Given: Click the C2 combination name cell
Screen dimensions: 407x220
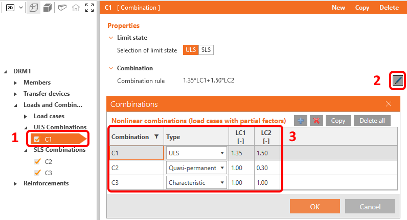Looking at the screenshot, I should [137, 168].
